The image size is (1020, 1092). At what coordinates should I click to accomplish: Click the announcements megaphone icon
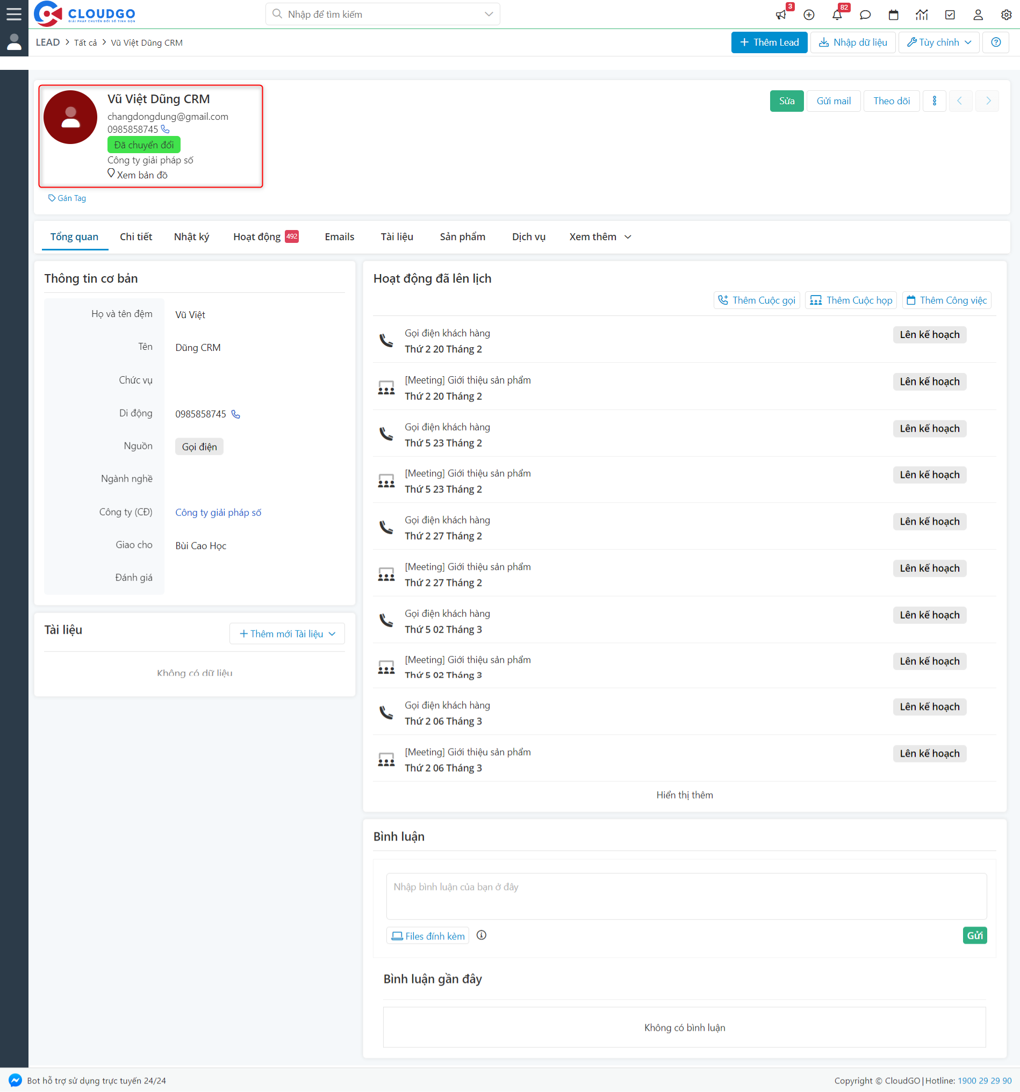click(780, 15)
